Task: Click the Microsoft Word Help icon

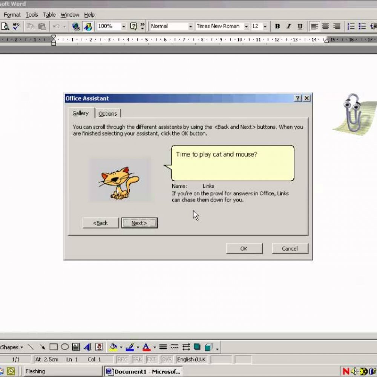Action: [x=133, y=26]
